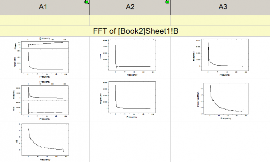The image size is (270, 162).
Task: Click the divider between A1 and A2 headers
Action: 89,7
